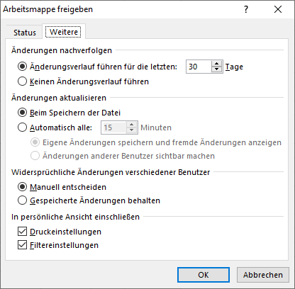Select the Weitere tab
295x289 pixels.
point(64,32)
